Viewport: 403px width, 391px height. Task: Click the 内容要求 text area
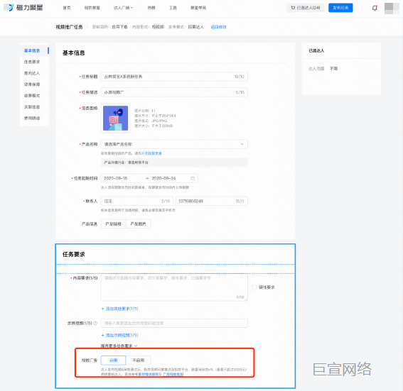[x=174, y=287]
